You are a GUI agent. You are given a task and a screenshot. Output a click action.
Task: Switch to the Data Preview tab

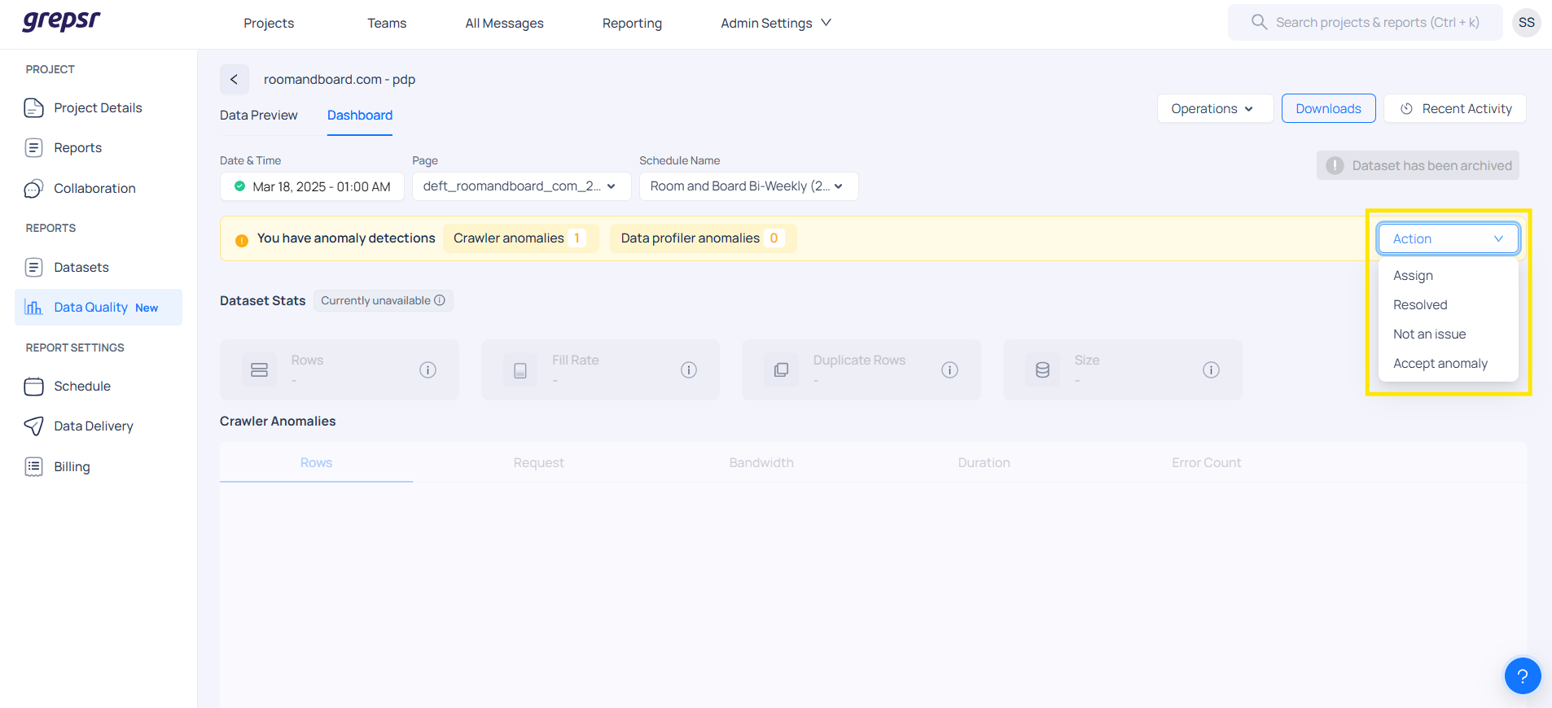pos(258,116)
